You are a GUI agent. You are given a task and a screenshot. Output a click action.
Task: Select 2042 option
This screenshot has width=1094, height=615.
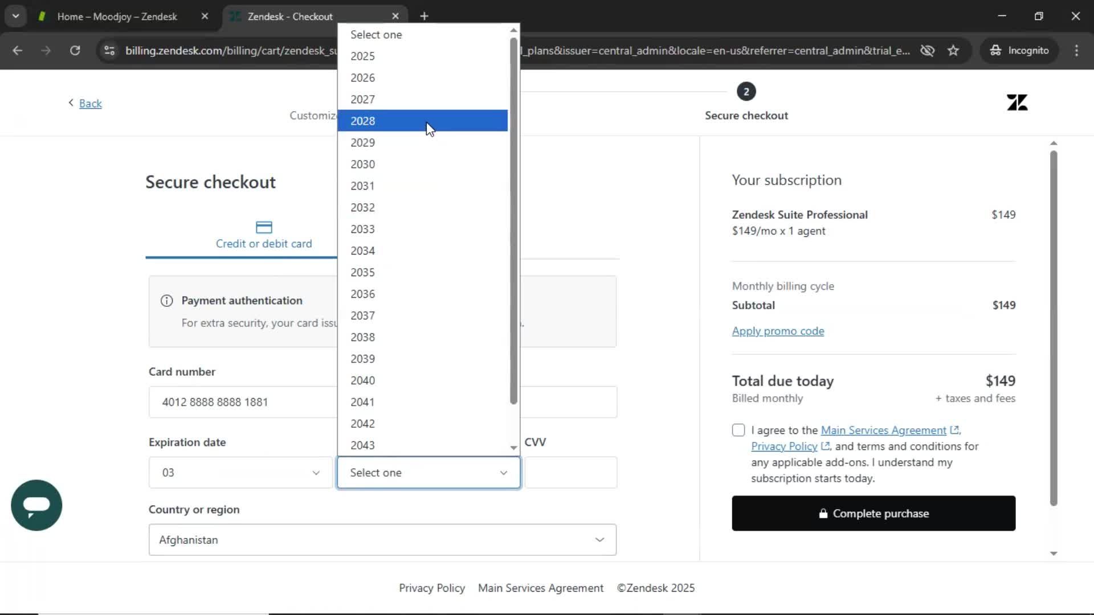[x=422, y=424]
